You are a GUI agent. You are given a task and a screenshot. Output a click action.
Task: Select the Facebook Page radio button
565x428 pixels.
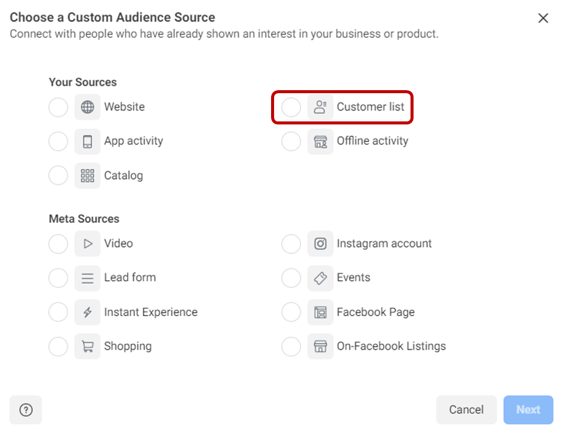[x=291, y=313]
